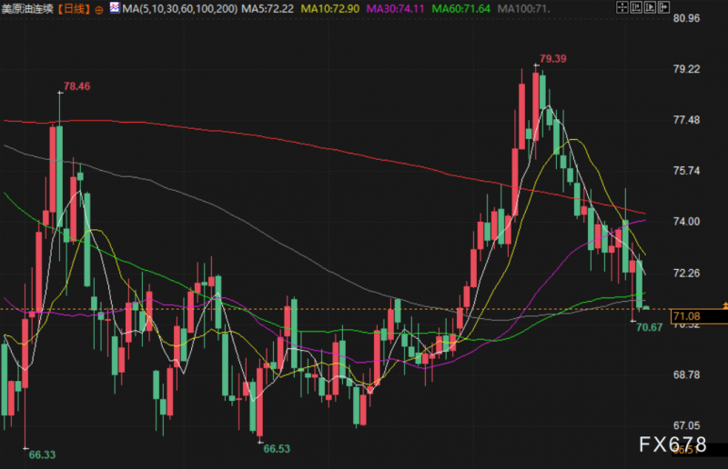
Task: Click the MA indicator chart icon
Action: coord(115,7)
